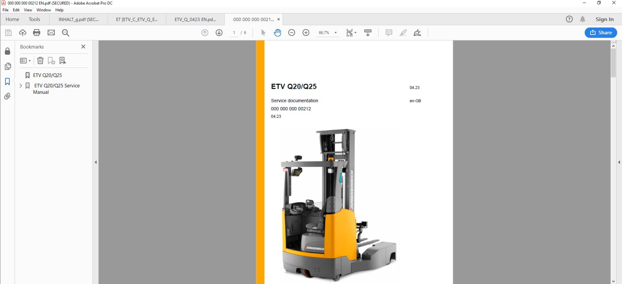Image resolution: width=622 pixels, height=284 pixels.
Task: Go to next page arrow
Action: coord(219,33)
